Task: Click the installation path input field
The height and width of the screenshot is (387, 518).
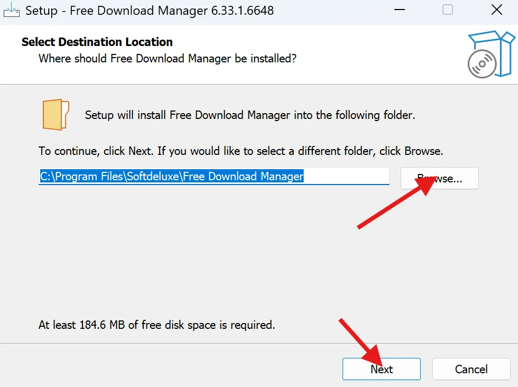Action: pyautogui.click(x=214, y=177)
